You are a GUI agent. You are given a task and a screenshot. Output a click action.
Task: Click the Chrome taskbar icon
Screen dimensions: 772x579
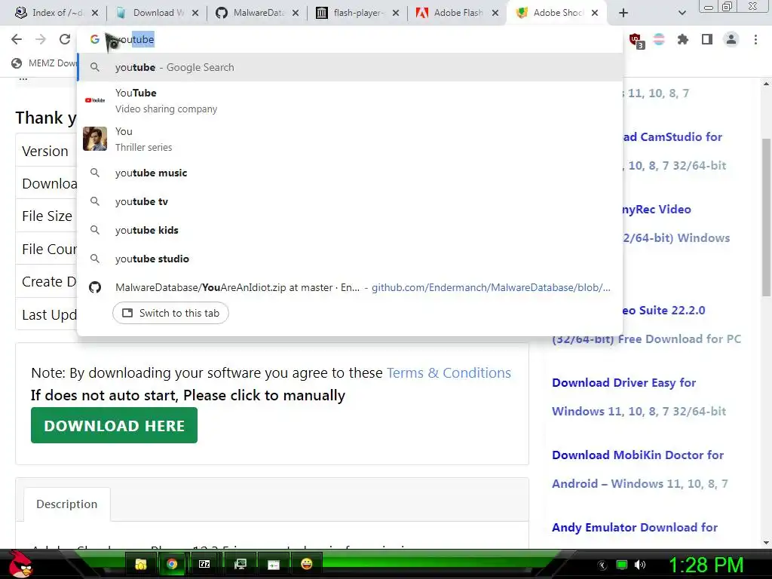(x=172, y=564)
